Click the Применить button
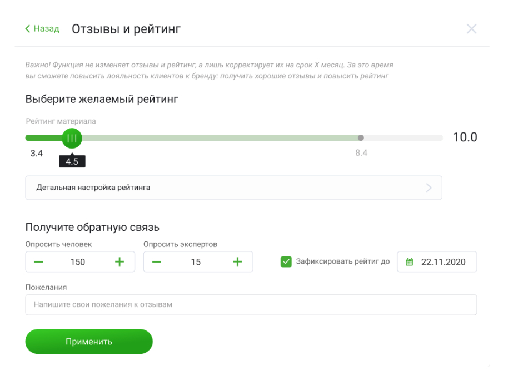Screen dimensions: 528x375 point(89,342)
